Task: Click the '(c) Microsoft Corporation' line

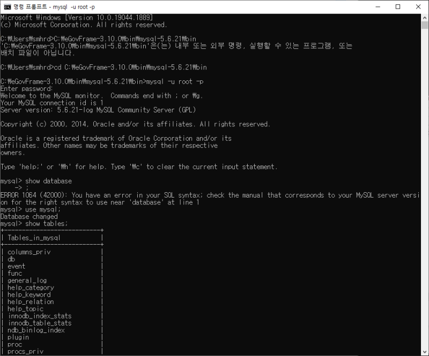Action: pyautogui.click(x=84, y=25)
